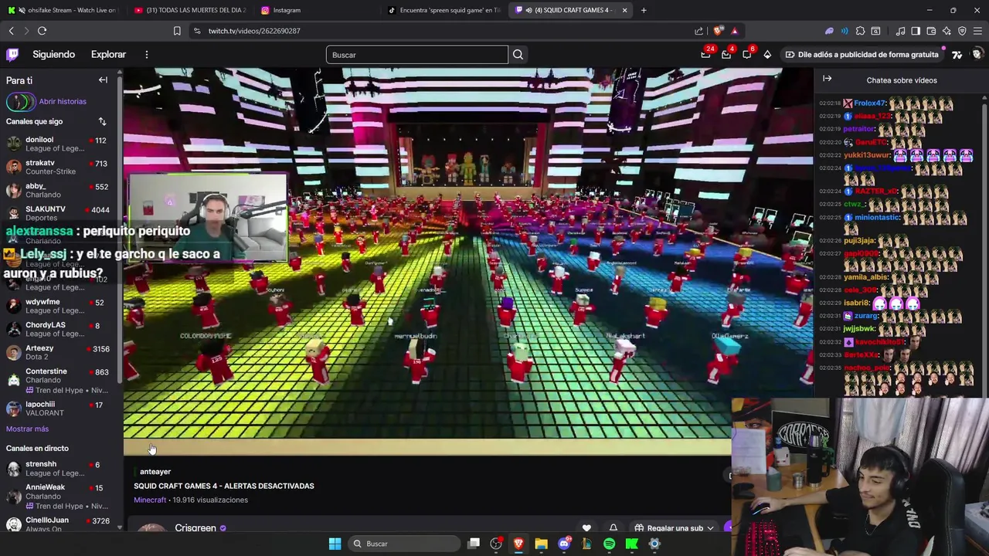The height and width of the screenshot is (556, 989).
Task: Click the Buscar search field on Twitch
Action: (417, 55)
